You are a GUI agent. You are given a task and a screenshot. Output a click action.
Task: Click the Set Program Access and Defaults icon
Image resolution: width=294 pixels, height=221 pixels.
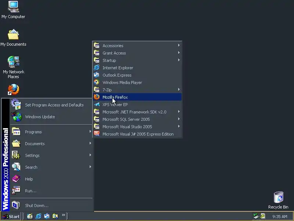16,104
